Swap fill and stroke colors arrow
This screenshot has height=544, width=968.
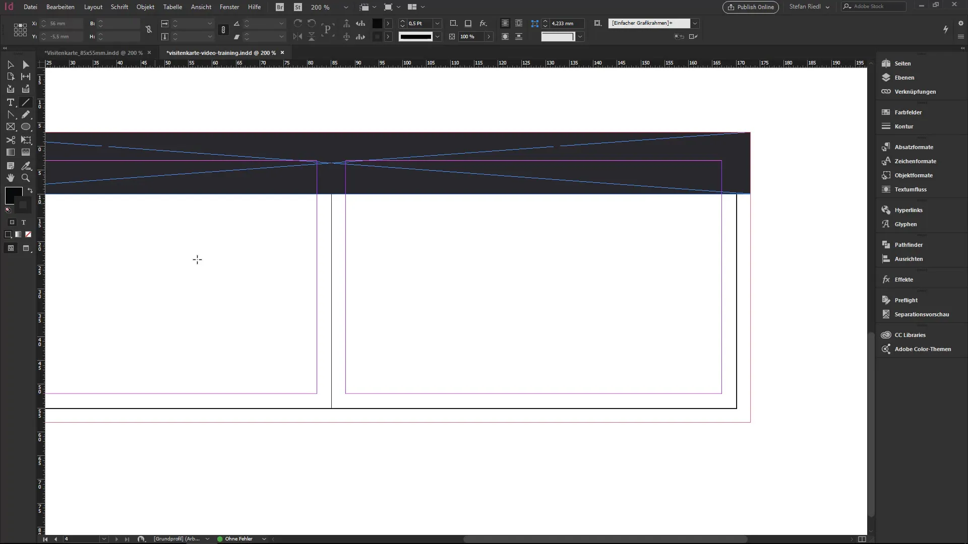tap(30, 190)
